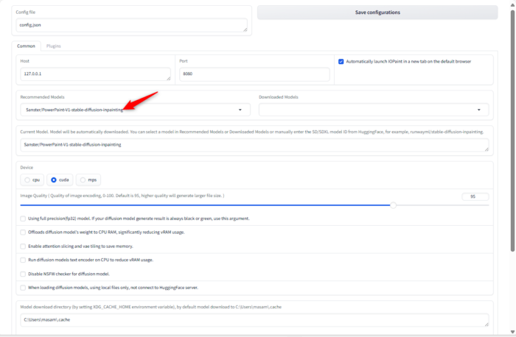Edit the Current Model text field
Image resolution: width=516 pixels, height=337 pixels.
click(x=254, y=145)
